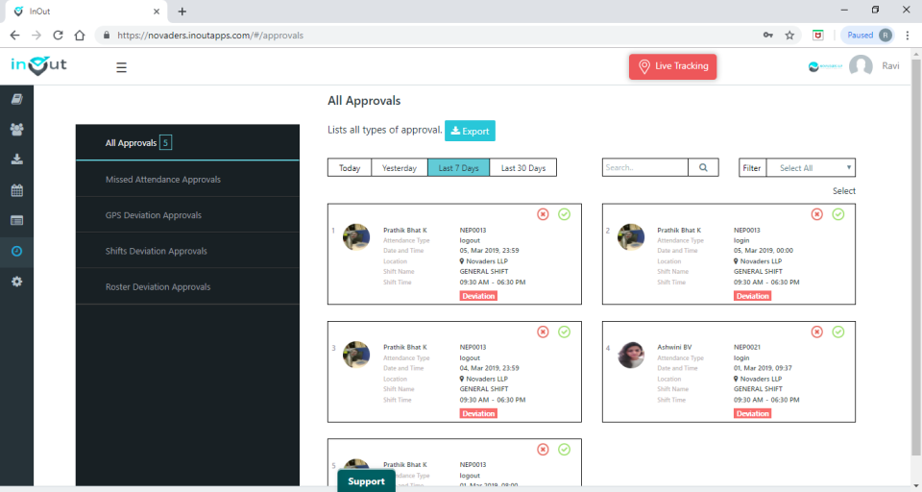Click the Ravi user name
This screenshot has height=492, width=922.
coord(890,66)
